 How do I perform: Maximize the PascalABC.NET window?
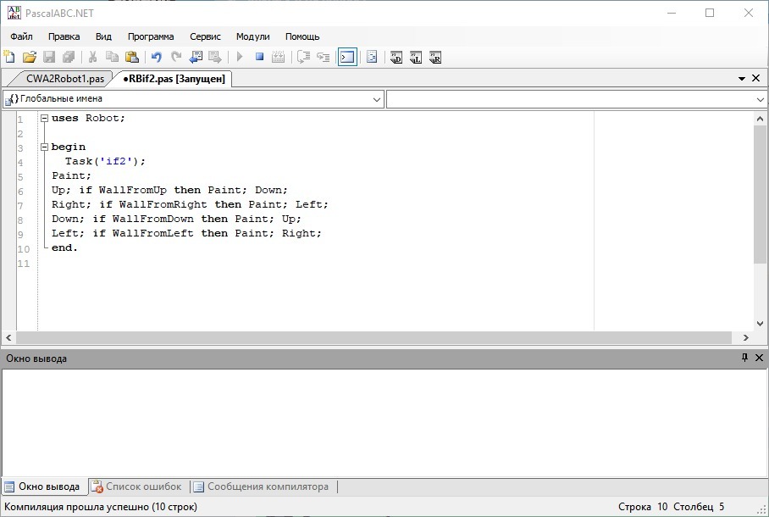coord(710,14)
